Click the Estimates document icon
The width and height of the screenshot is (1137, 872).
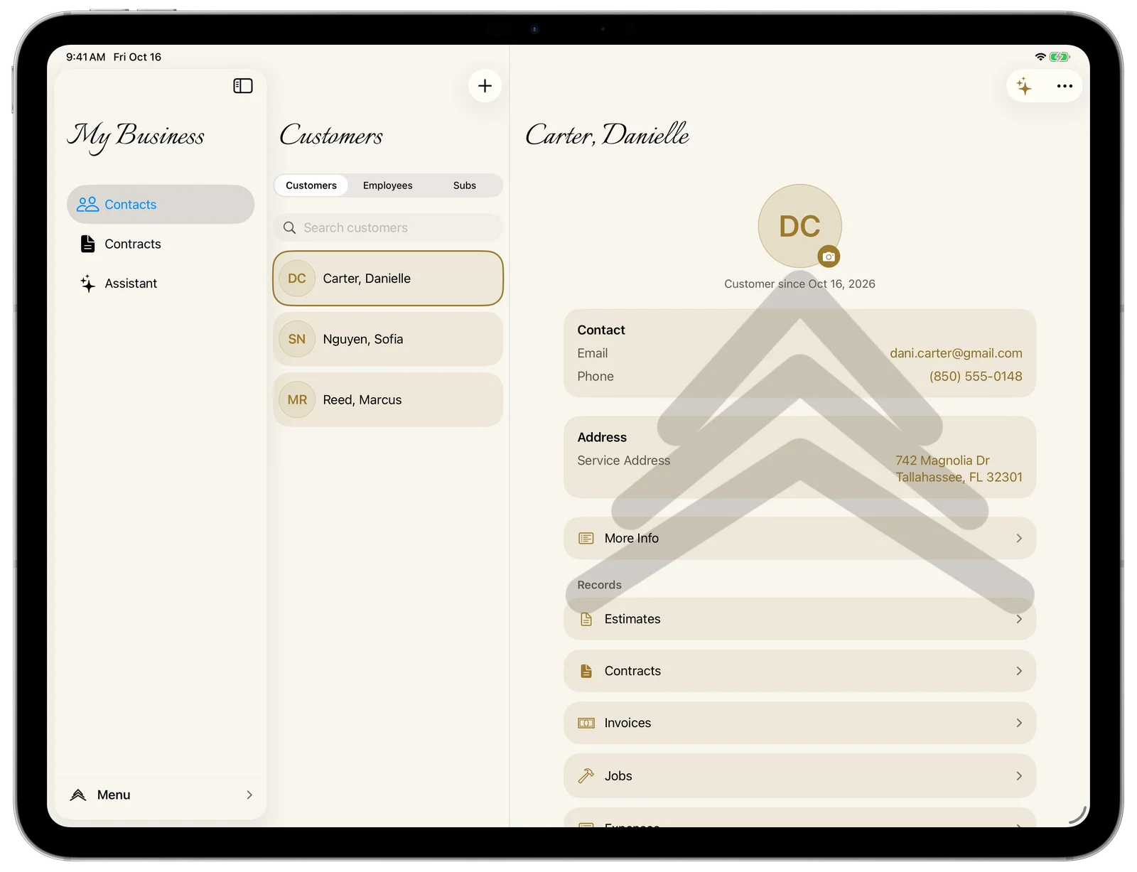pyautogui.click(x=586, y=620)
